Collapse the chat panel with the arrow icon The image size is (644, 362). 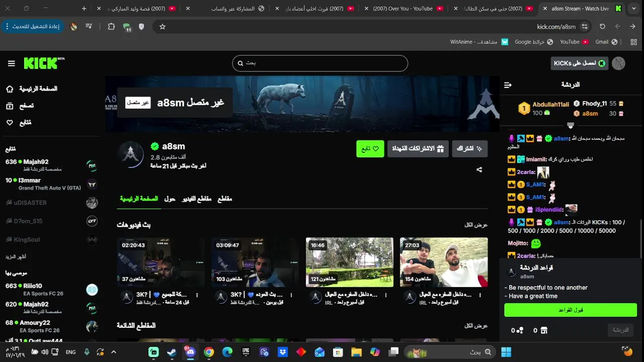click(x=508, y=85)
